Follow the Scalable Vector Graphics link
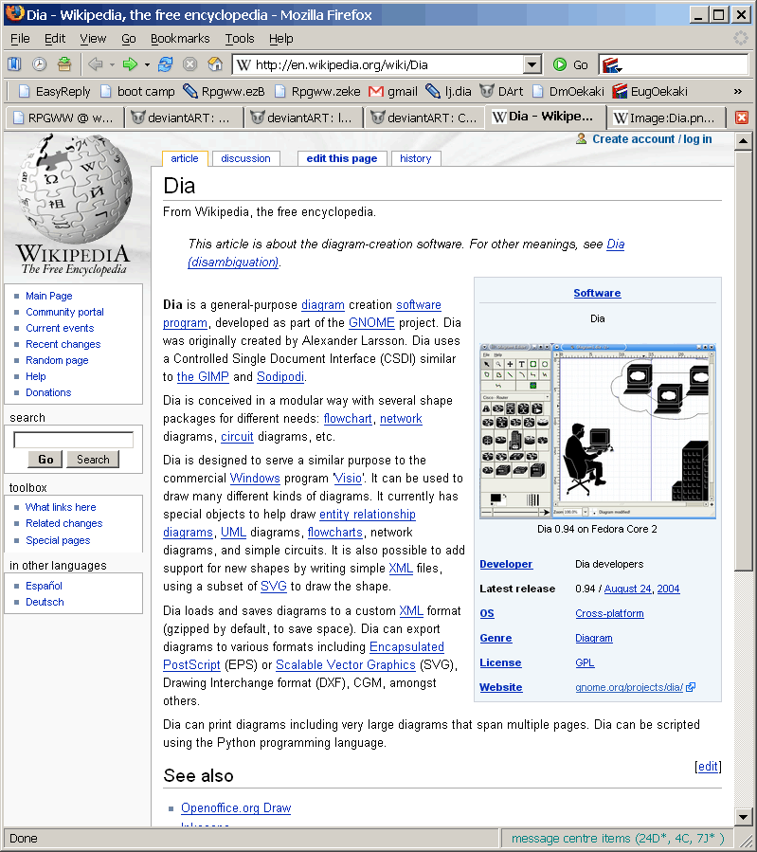This screenshot has width=757, height=852. pyautogui.click(x=346, y=665)
